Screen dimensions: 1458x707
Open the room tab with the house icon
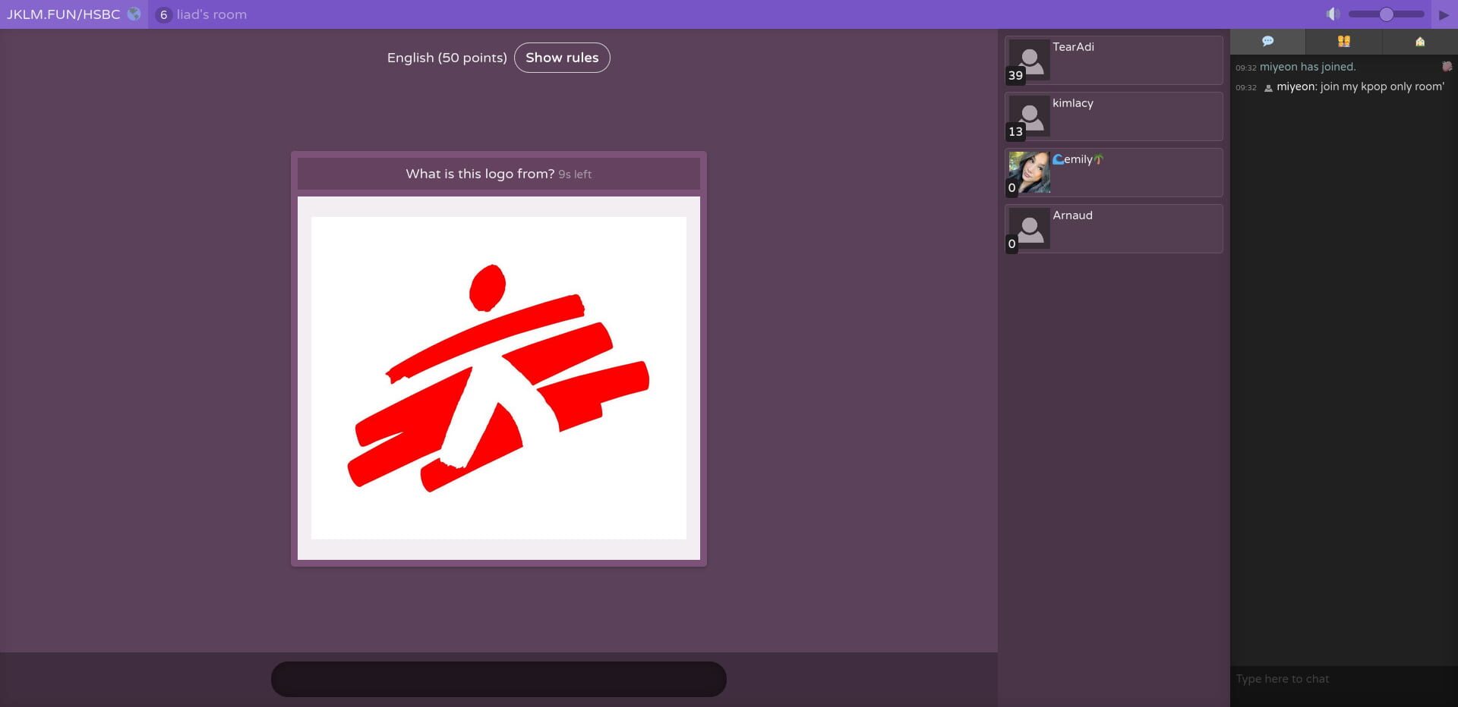click(x=1419, y=41)
